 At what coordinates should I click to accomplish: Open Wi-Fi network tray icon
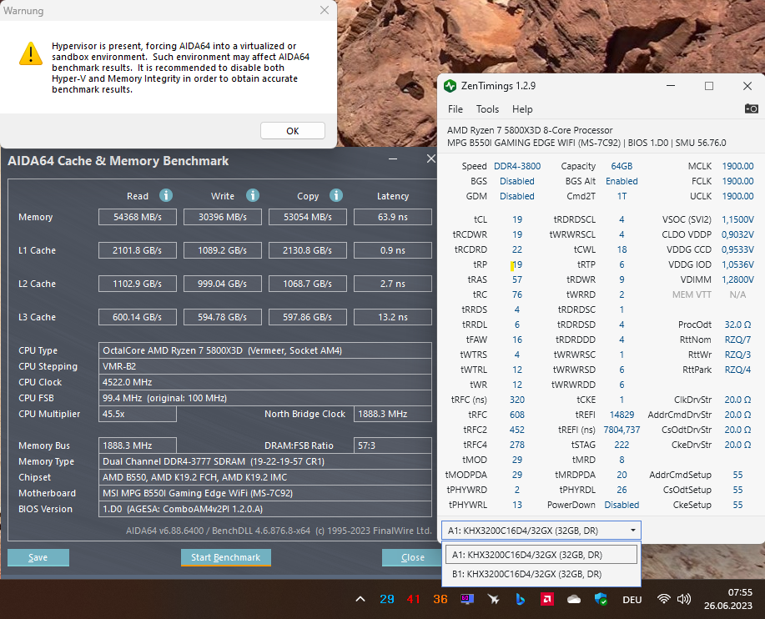(663, 599)
